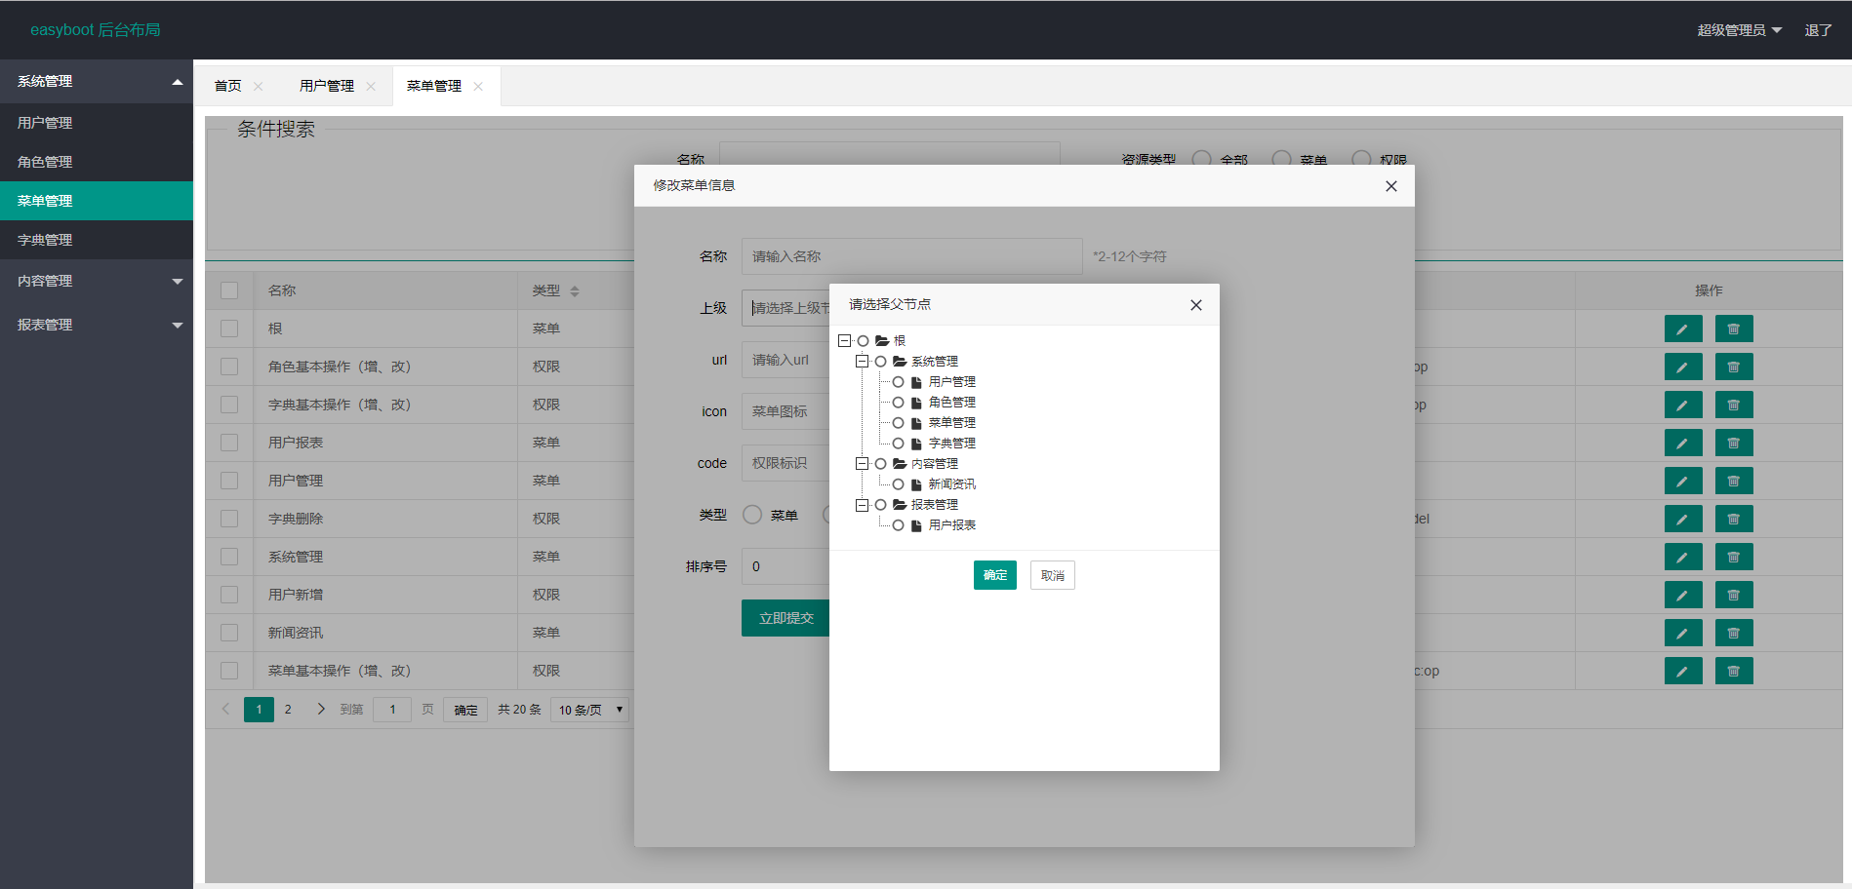Collapse the 系统管理 tree node

click(x=862, y=362)
